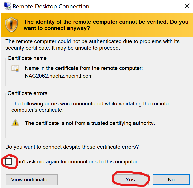
Task: Close the Remote Desktop Connection dialog
Action: pyautogui.click(x=187, y=6)
